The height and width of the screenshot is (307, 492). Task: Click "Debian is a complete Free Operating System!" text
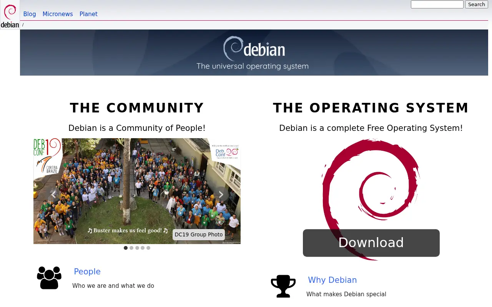(x=371, y=128)
